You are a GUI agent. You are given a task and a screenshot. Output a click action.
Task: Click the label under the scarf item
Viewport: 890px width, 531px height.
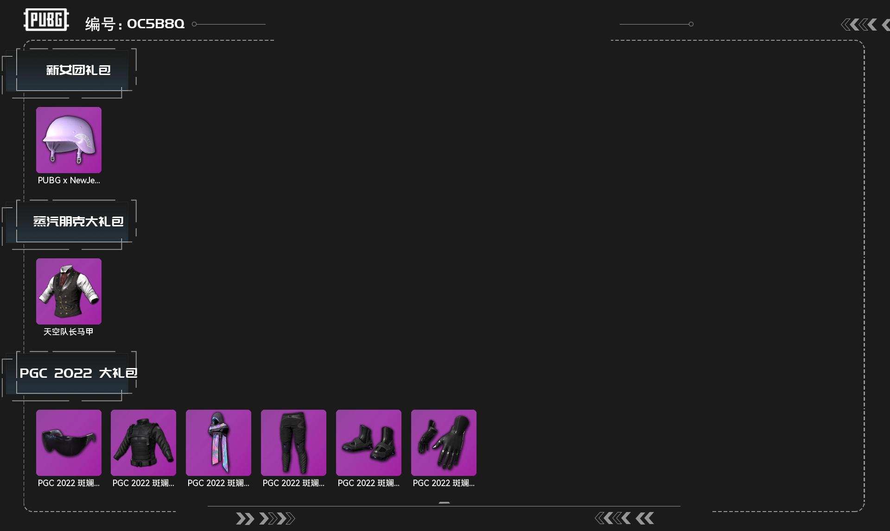coord(218,483)
